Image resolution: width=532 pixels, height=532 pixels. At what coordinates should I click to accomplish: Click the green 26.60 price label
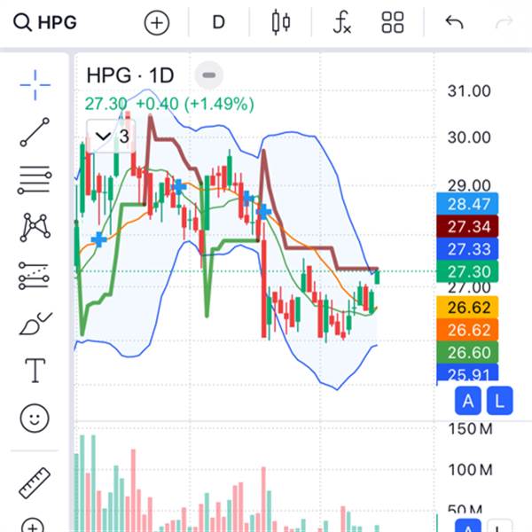(x=467, y=353)
